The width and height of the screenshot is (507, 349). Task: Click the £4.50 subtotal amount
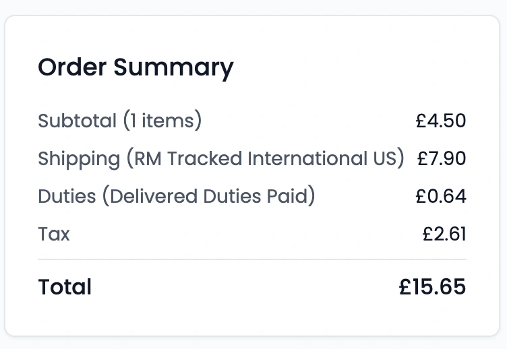click(441, 121)
